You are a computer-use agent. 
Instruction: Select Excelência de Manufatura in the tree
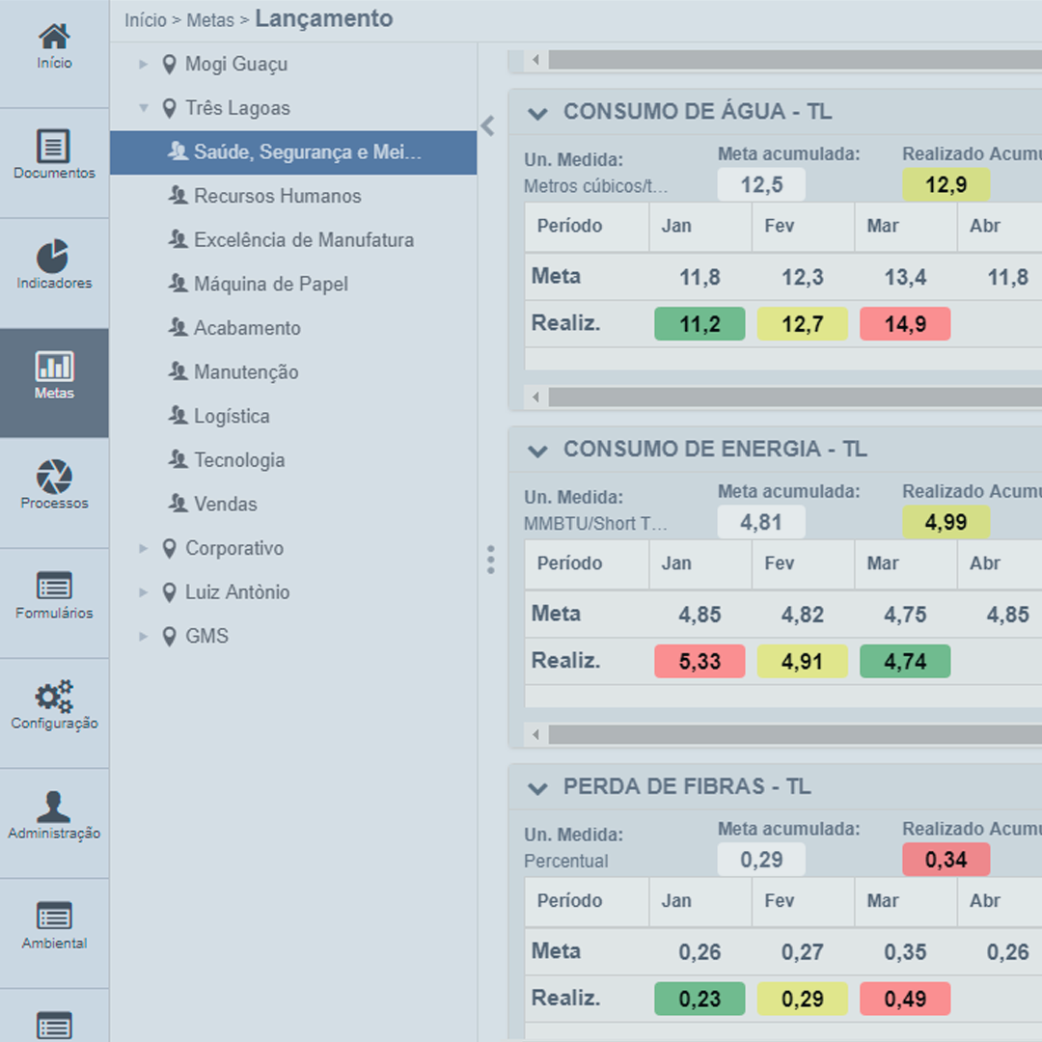point(304,240)
